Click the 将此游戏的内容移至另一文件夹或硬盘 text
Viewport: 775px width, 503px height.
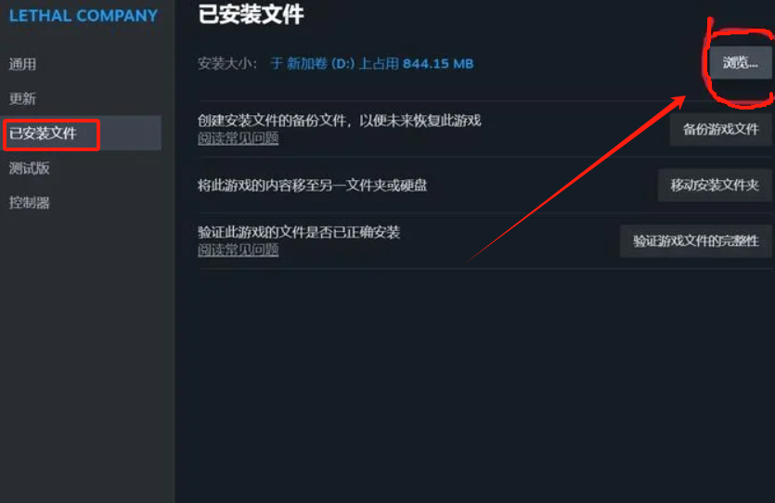313,186
